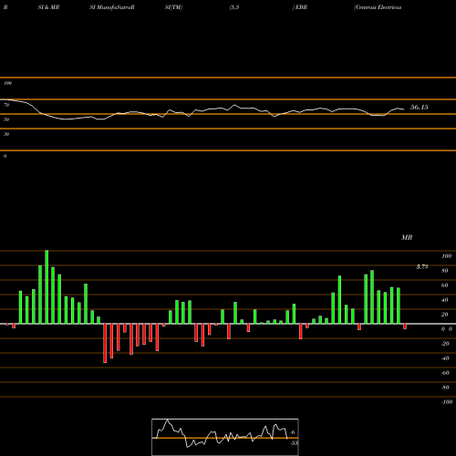Click the MR axis label -40

(x=445, y=358)
